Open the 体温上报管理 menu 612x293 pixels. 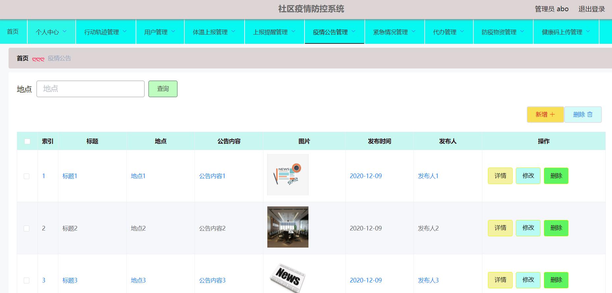214,32
